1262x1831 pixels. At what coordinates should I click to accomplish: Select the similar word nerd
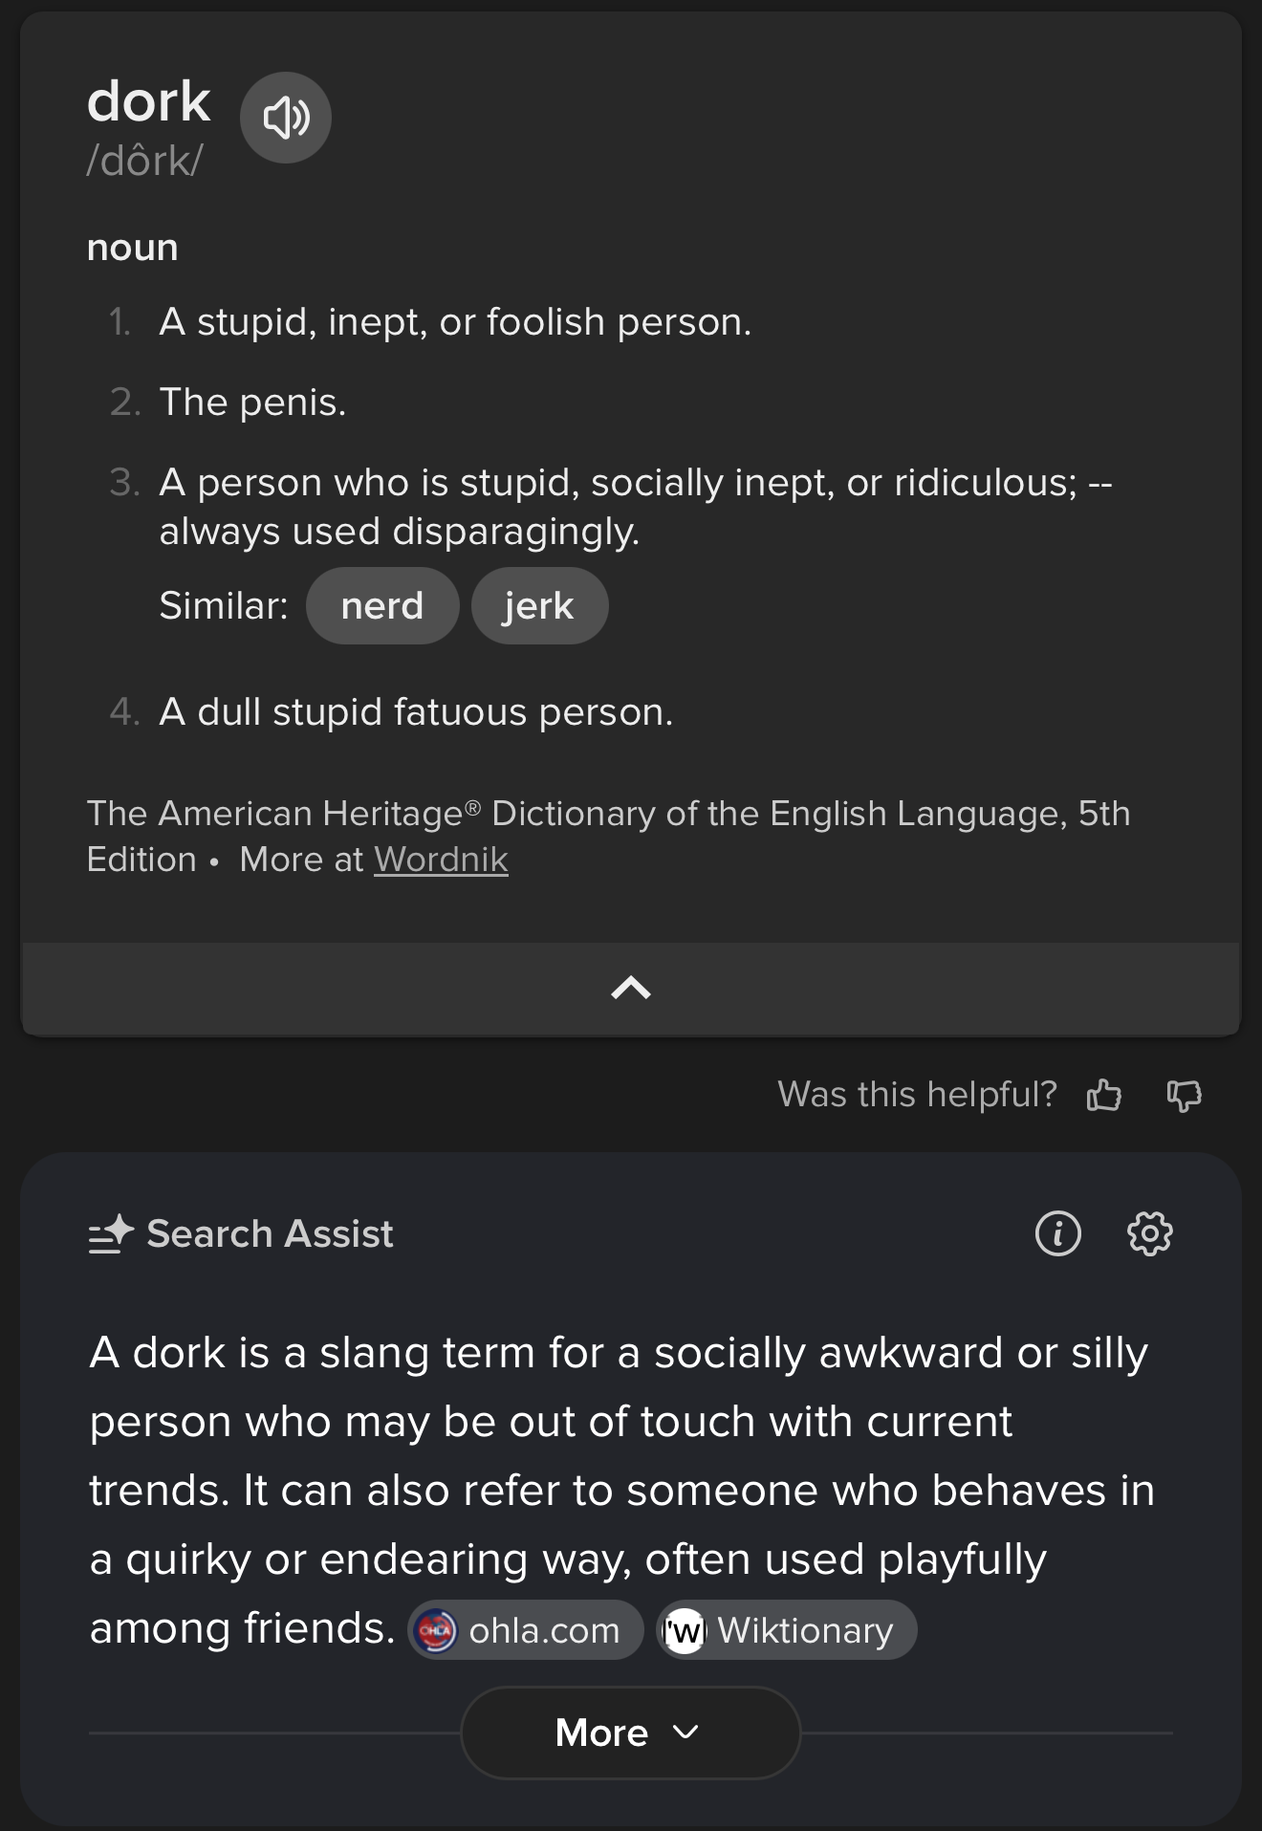(382, 606)
